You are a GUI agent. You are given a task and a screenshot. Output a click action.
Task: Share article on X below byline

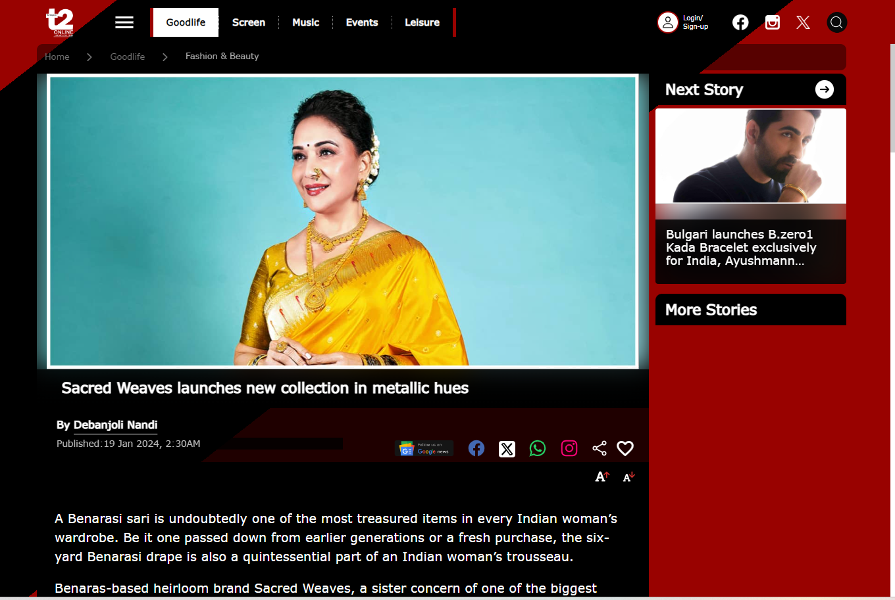[x=507, y=449]
